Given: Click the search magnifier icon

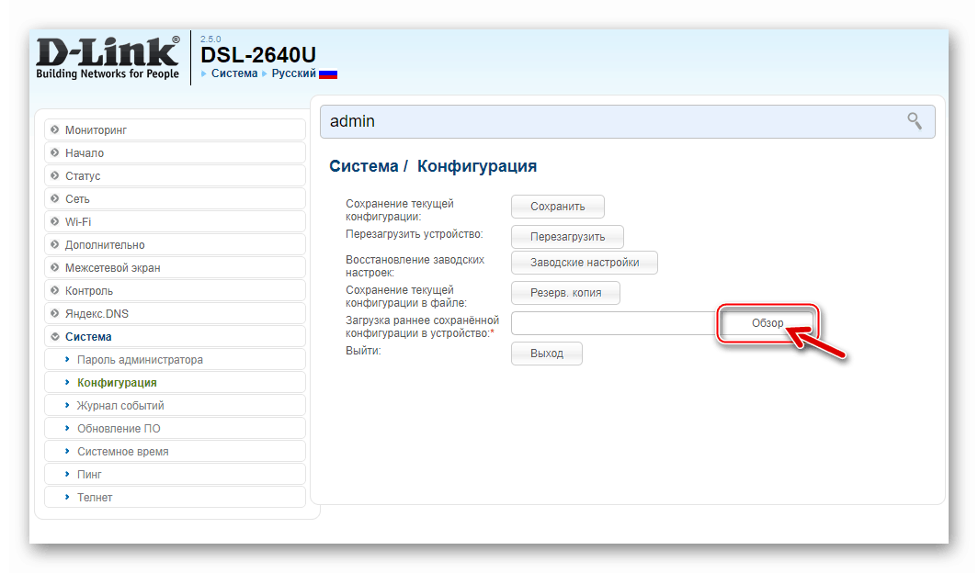Looking at the screenshot, I should [915, 121].
